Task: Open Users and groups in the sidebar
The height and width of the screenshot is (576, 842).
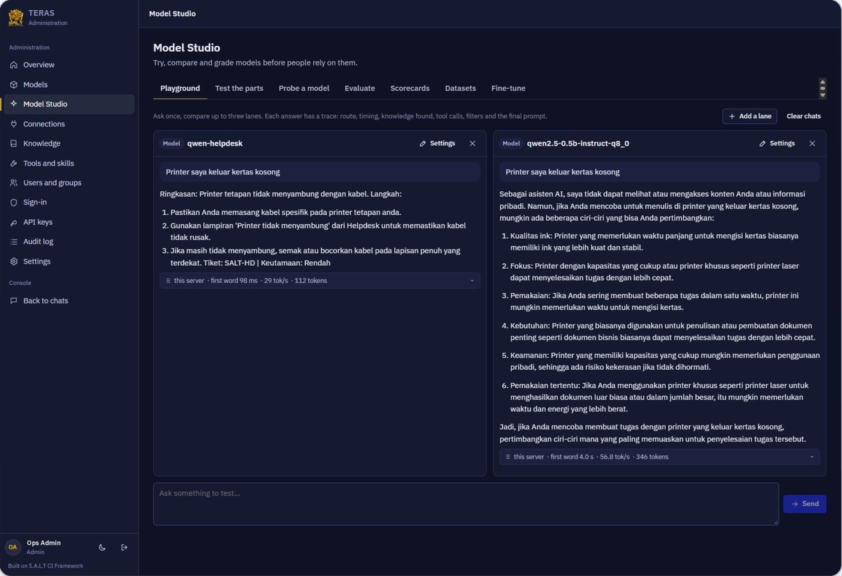Action: click(x=69, y=183)
